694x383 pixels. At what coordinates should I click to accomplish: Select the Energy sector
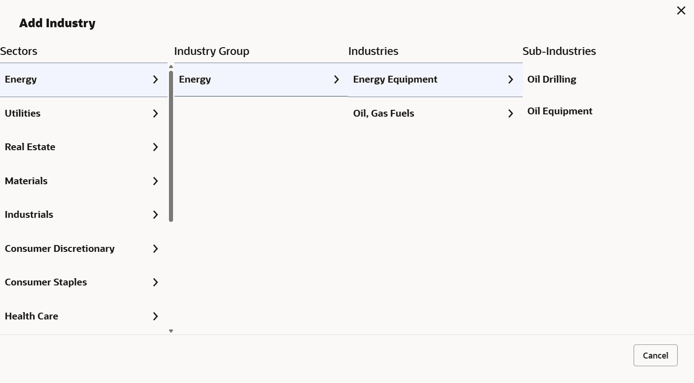point(21,79)
